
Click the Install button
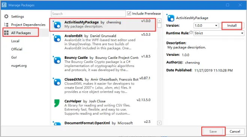232,26
